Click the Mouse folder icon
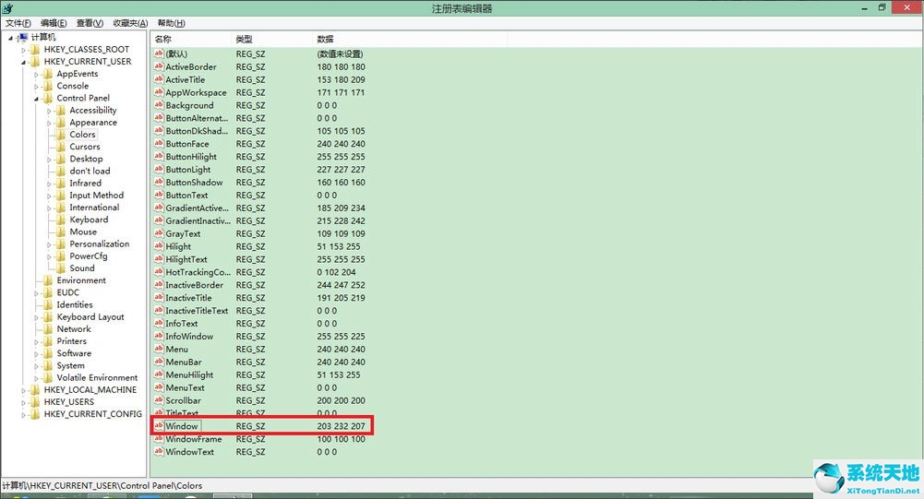The image size is (924, 499). click(61, 232)
